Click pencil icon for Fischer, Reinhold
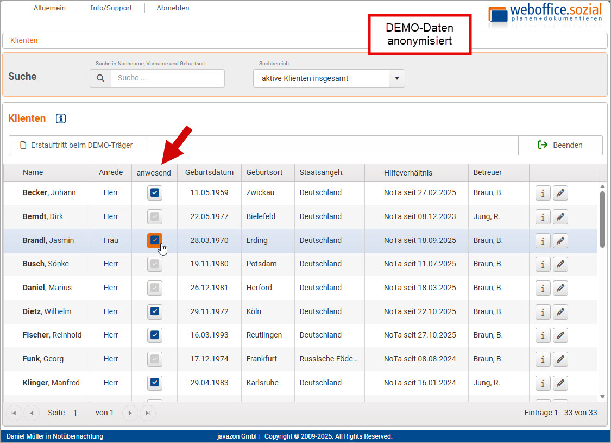 [560, 335]
